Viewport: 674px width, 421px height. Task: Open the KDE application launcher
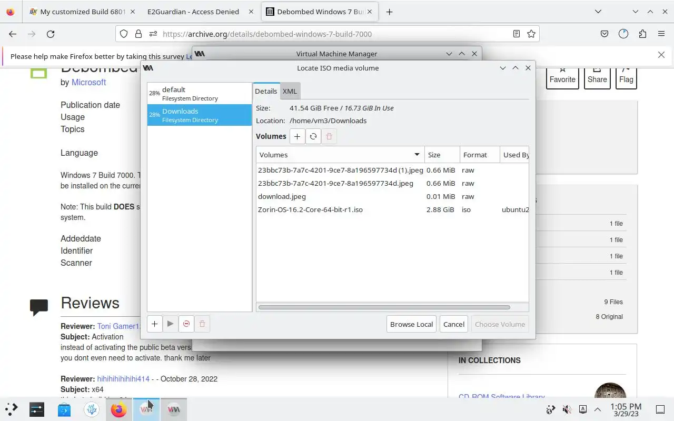(12, 409)
